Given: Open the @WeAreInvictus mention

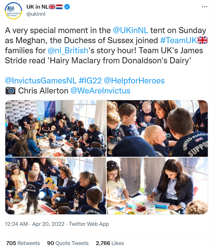Looking at the screenshot, I should 100,91.
